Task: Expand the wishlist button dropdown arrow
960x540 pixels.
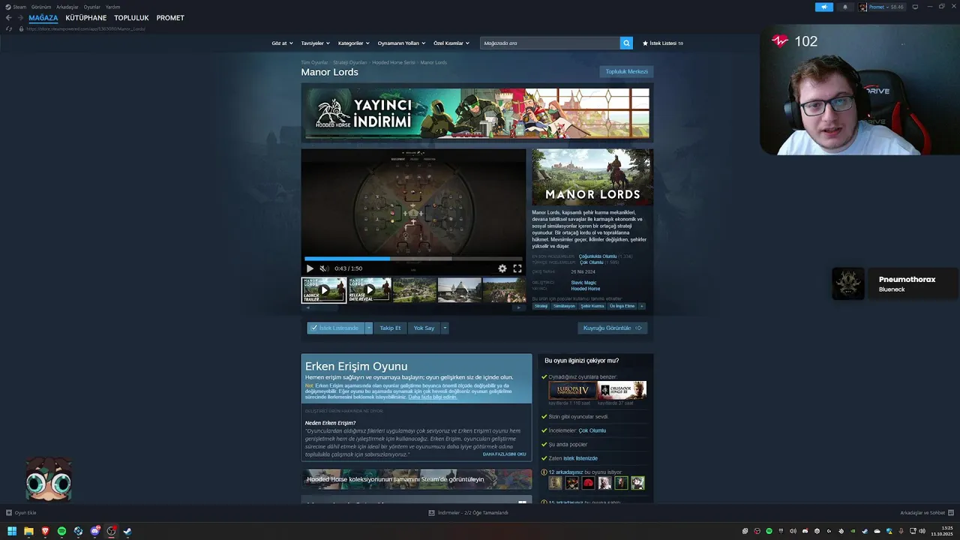Action: tap(369, 328)
